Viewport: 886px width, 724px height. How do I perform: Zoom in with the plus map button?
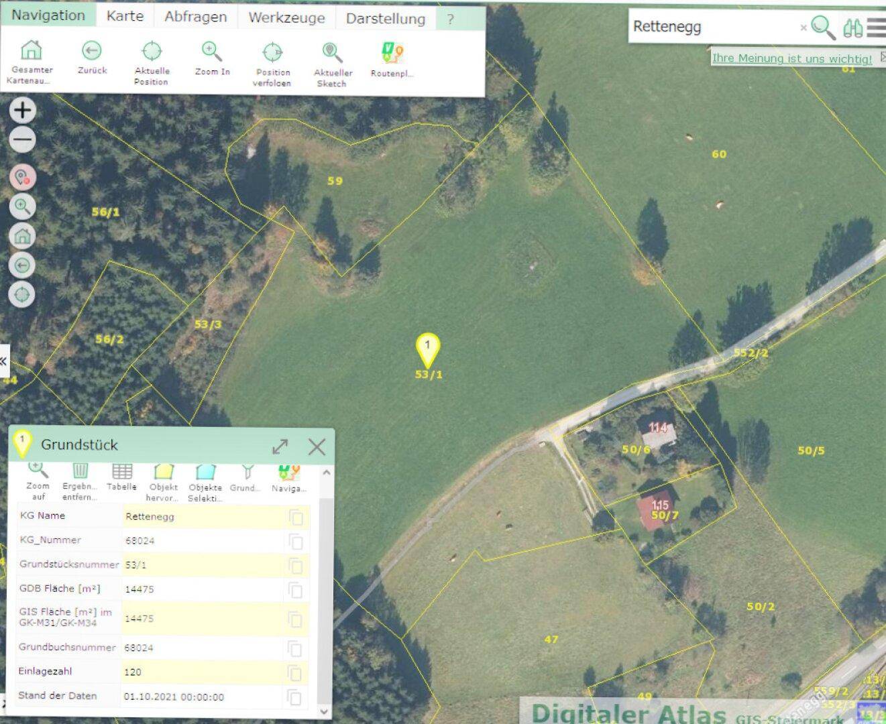point(23,111)
